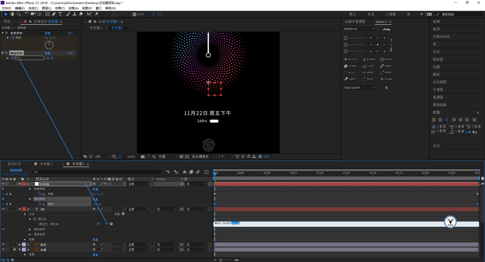Click the ORBIT tool in Motion 2
The width and height of the screenshot is (485, 262).
(369, 72)
